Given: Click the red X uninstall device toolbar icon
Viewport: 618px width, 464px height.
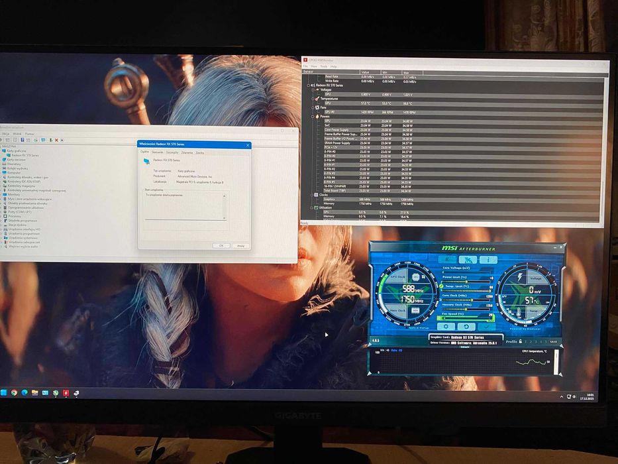Looking at the screenshot, I should pos(56,140).
